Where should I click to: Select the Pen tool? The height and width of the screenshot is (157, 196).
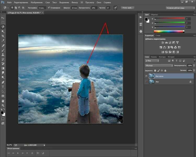point(3,82)
